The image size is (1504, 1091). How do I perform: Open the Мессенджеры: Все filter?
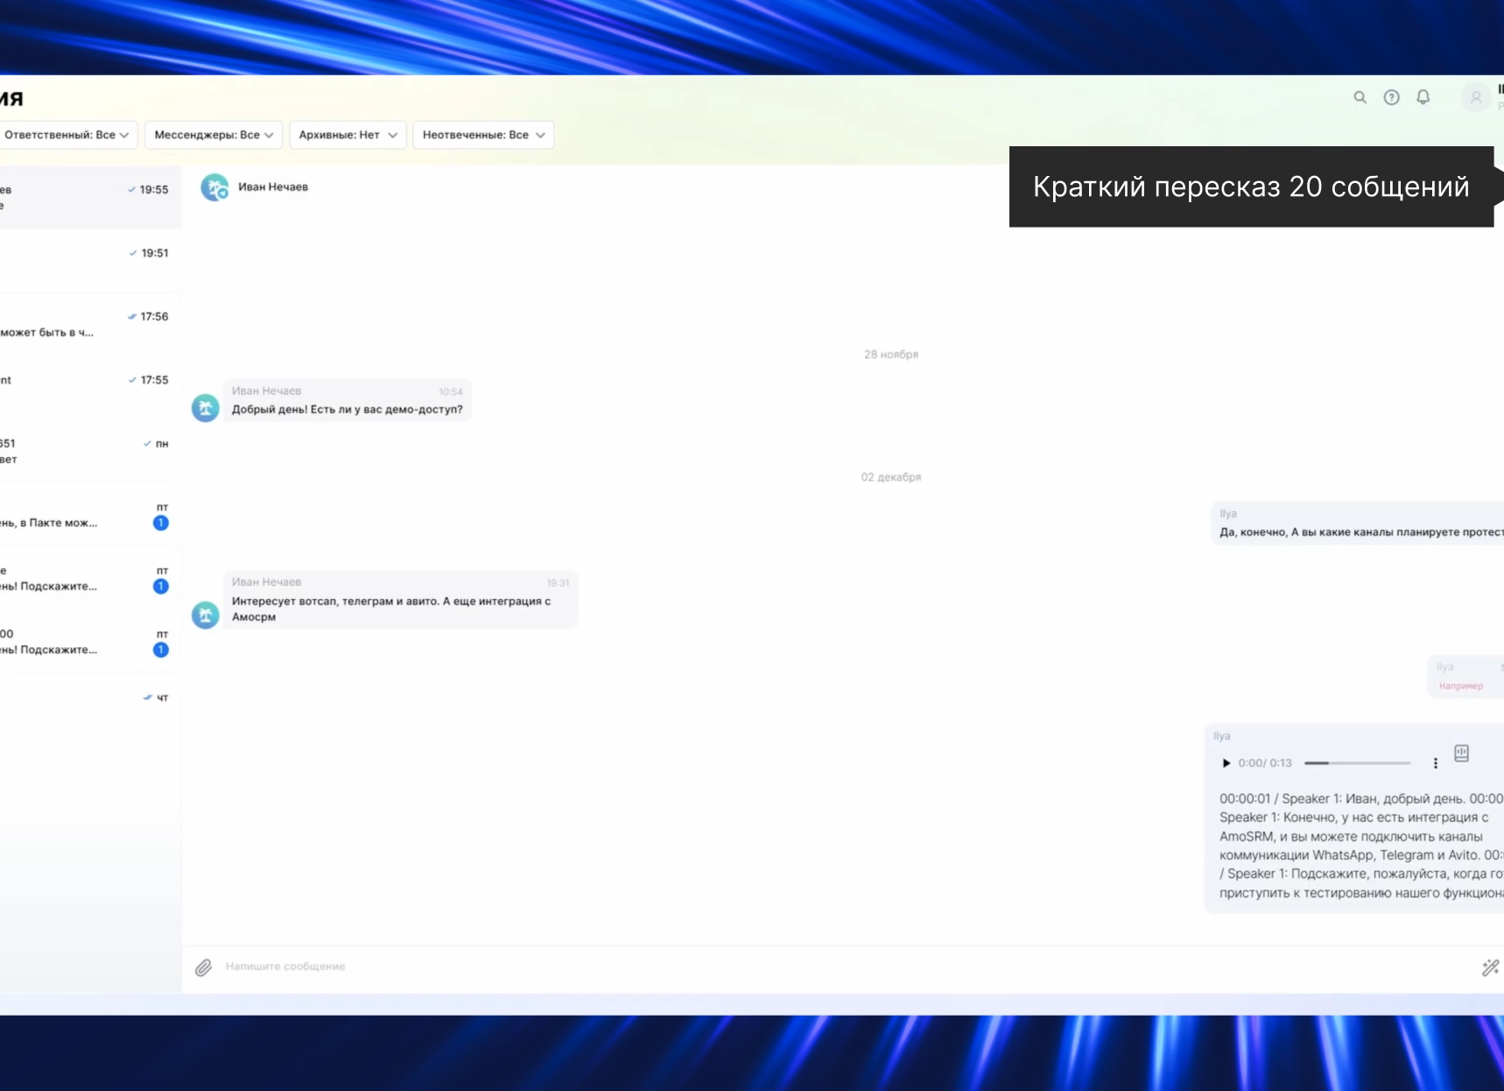click(214, 135)
